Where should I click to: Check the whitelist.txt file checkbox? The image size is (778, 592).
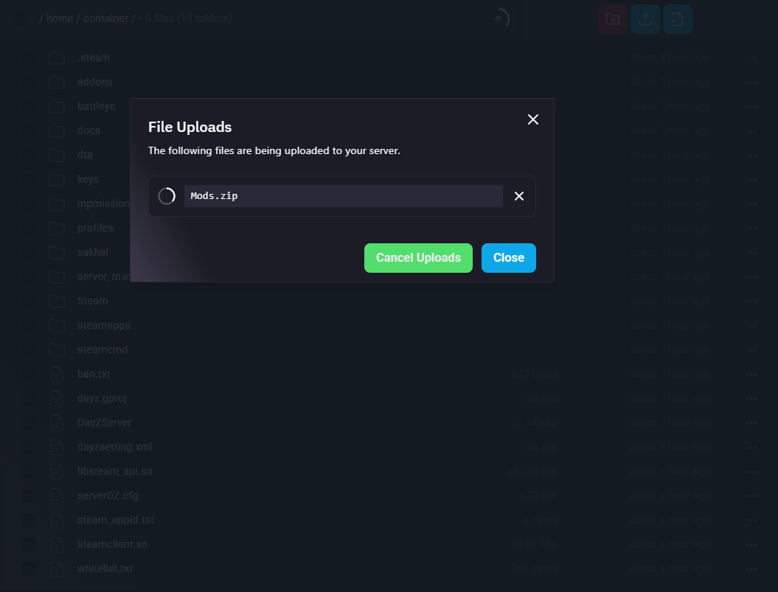point(29,568)
